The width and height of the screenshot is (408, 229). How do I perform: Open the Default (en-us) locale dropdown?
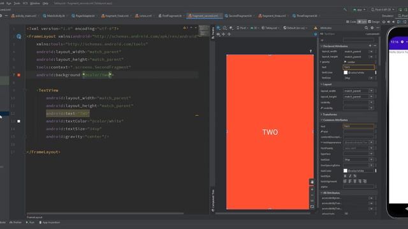[295, 28]
